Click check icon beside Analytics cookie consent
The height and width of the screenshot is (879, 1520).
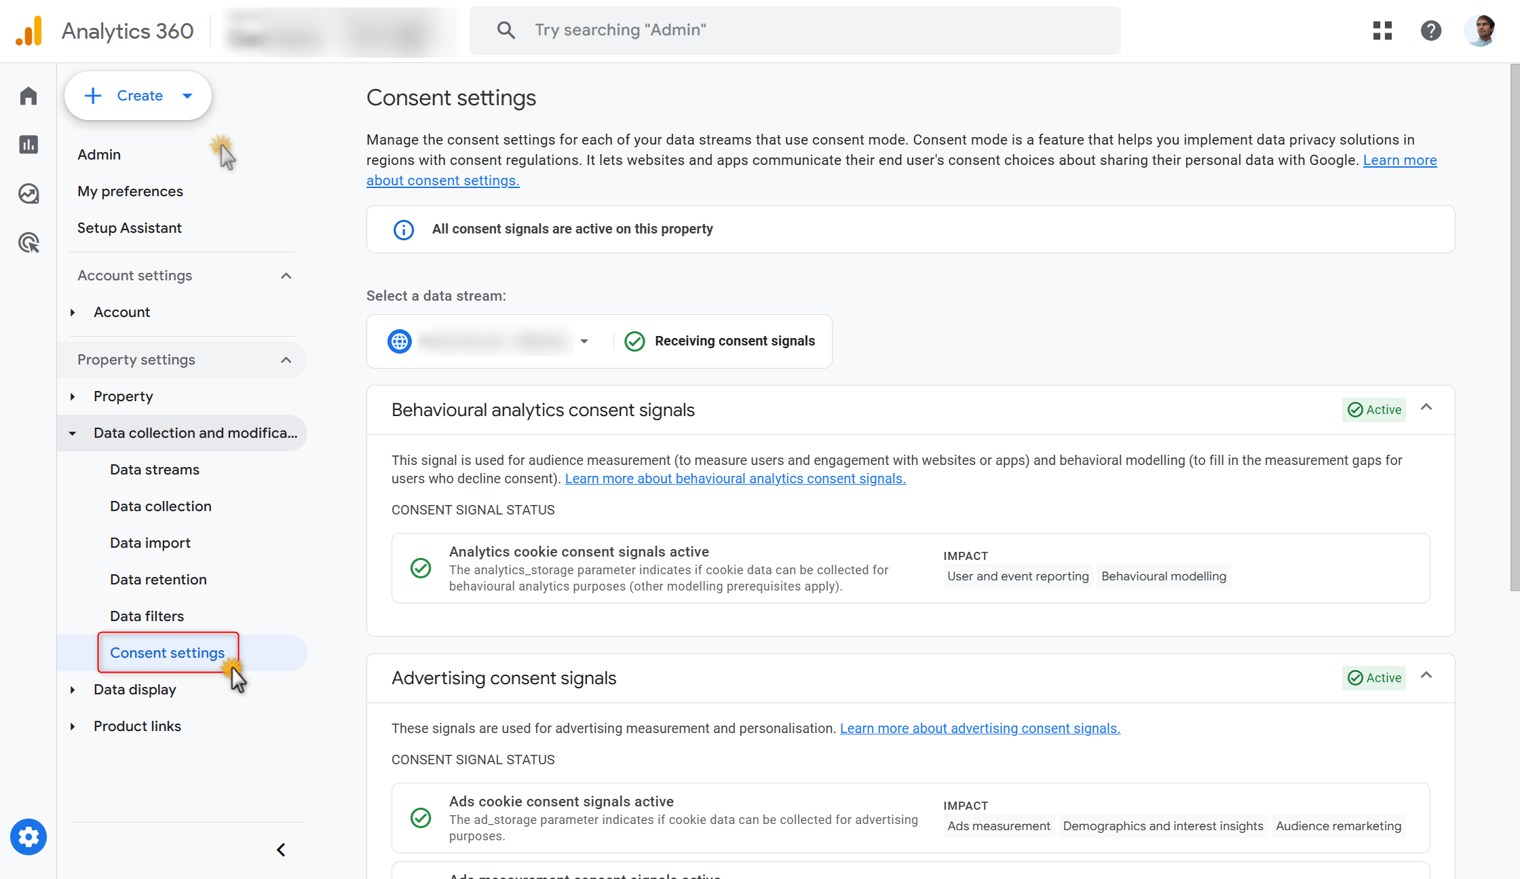pos(421,568)
